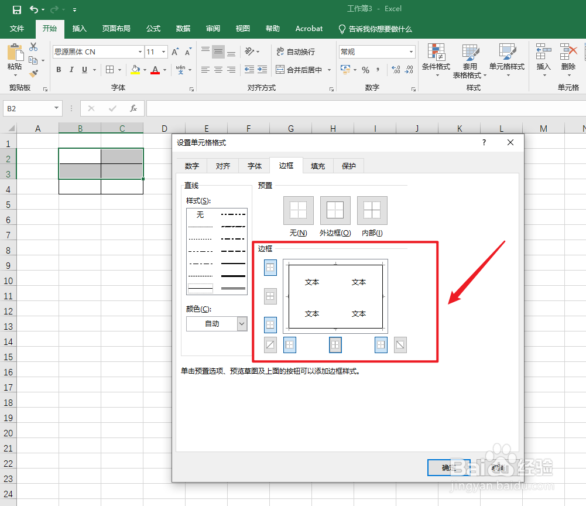Screen dimensions: 586x506
Task: Open 单元格样式 cell styles menu
Action: pos(507,60)
